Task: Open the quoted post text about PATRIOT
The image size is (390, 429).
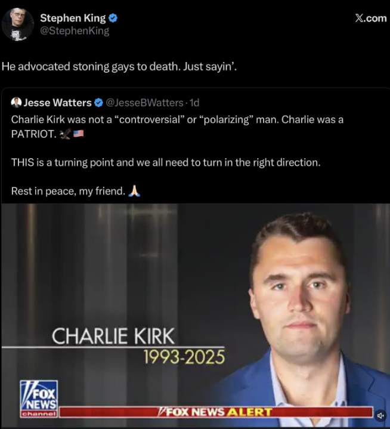Action: click(x=177, y=155)
